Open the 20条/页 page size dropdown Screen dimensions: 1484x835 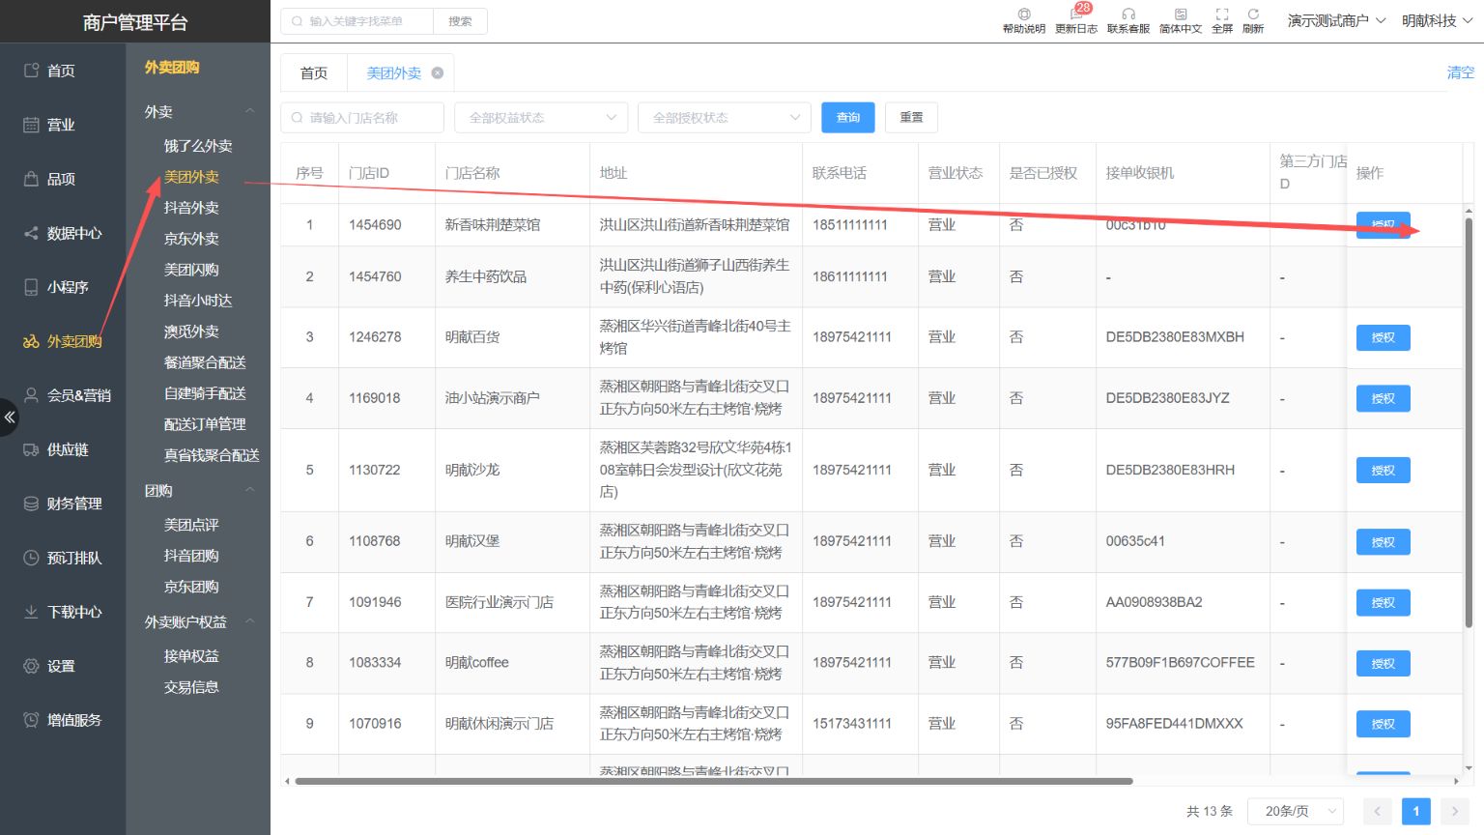tap(1296, 811)
